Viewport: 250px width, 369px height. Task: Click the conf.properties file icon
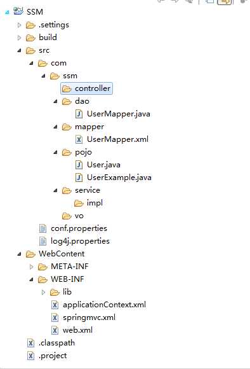43,228
